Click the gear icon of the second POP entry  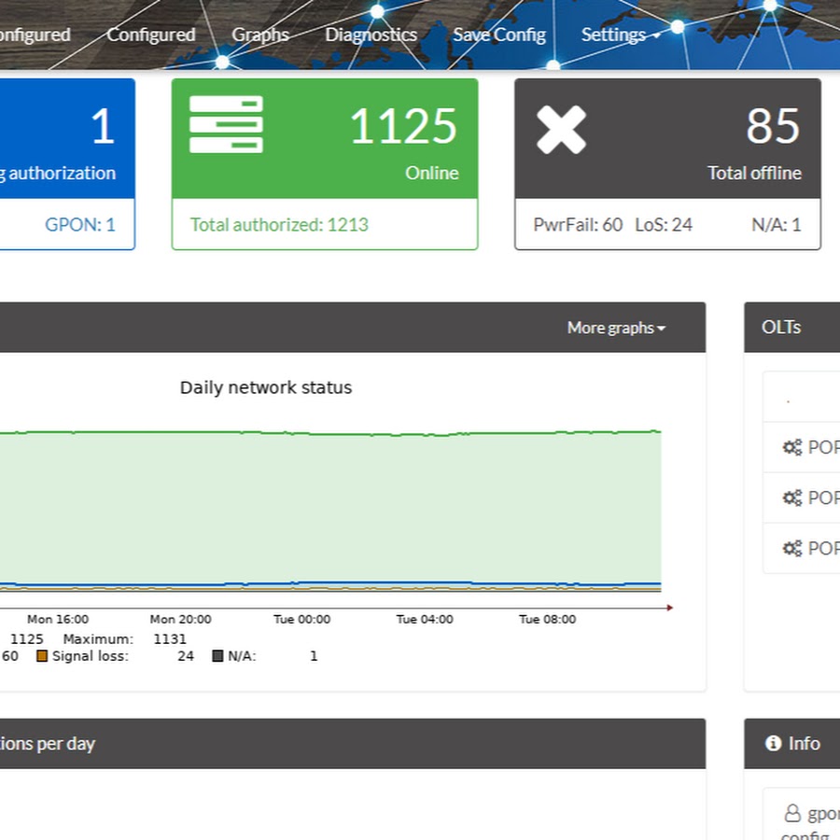792,497
